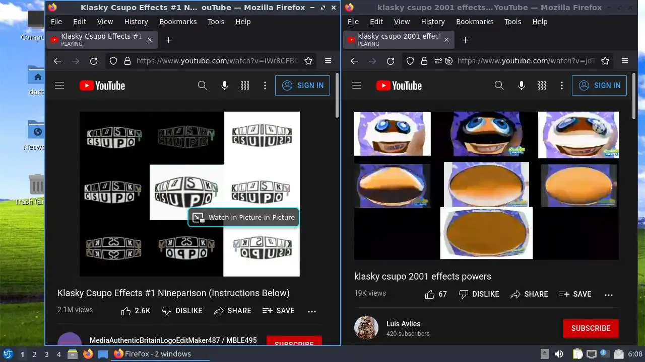
Task: Switch to workspace 2 in taskbar
Action: [x=34, y=354]
